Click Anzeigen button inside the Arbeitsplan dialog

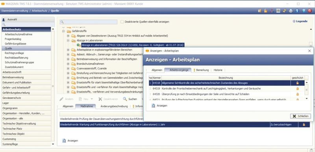point(159,106)
